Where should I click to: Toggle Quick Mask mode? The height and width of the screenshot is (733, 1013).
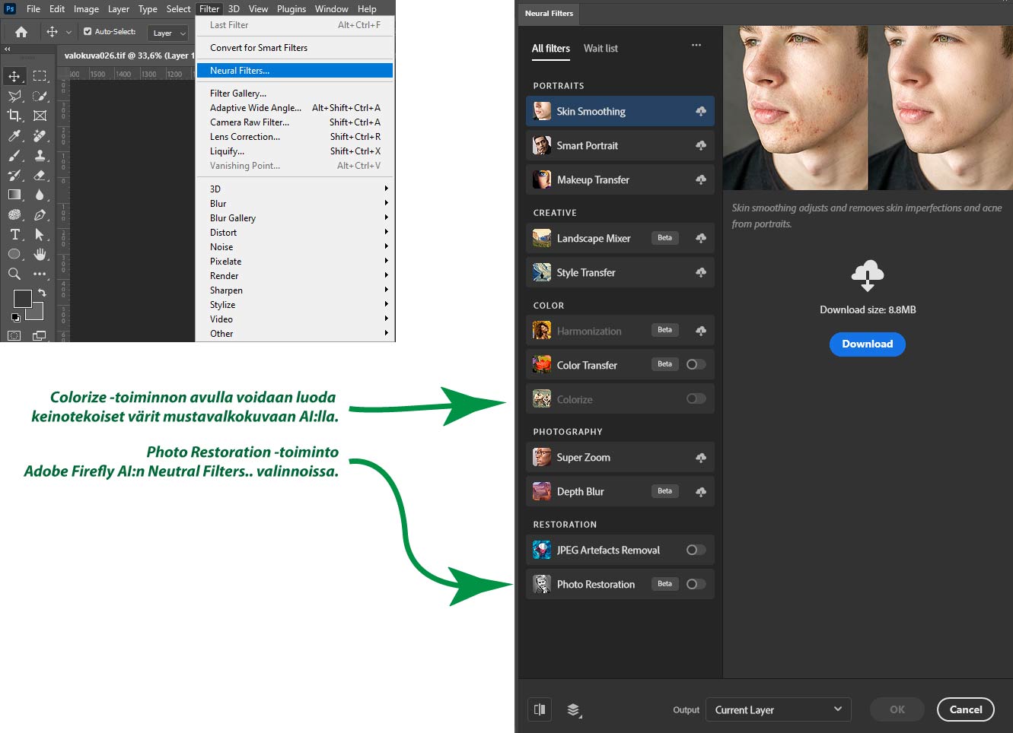pos(14,335)
